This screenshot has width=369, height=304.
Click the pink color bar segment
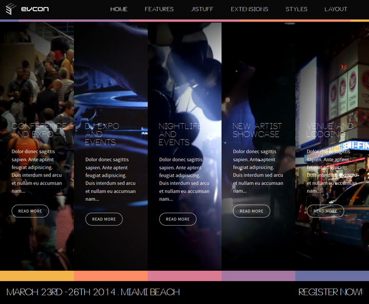point(184,276)
